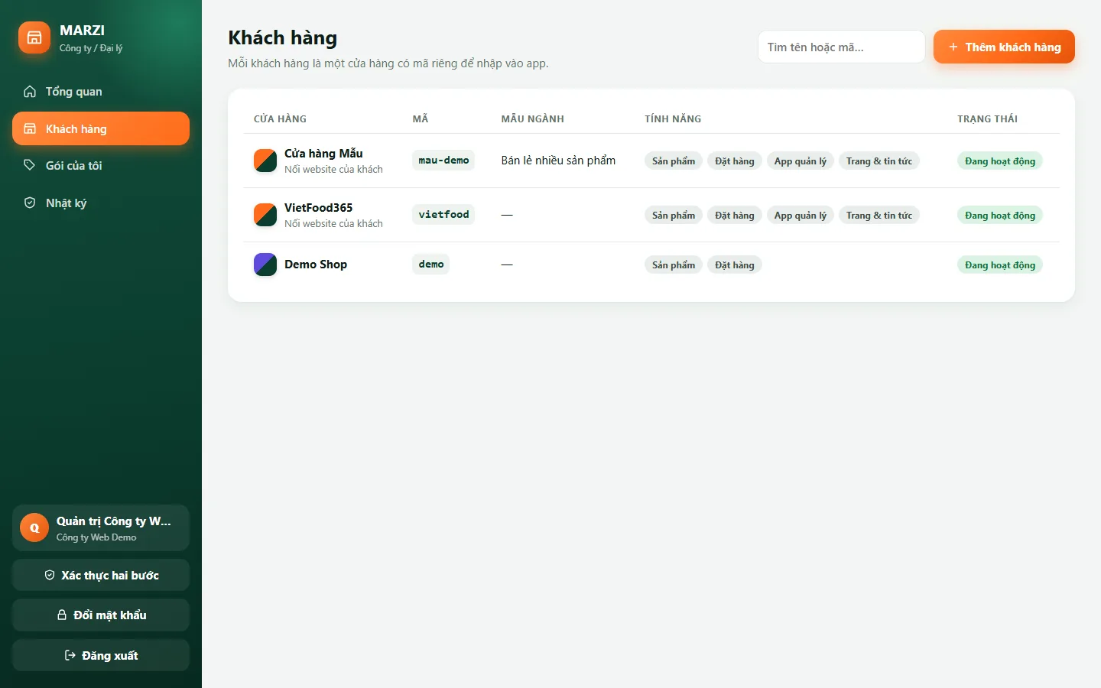Open the Nhật ký menu item

(101, 203)
